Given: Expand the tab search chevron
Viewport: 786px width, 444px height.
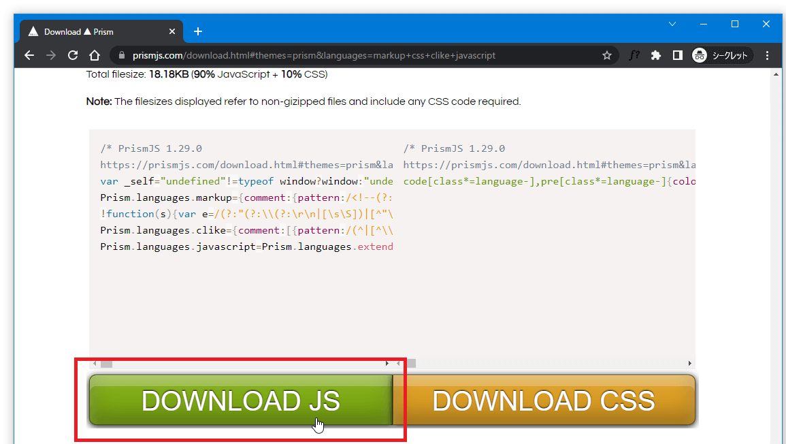Looking at the screenshot, I should click(x=672, y=24).
